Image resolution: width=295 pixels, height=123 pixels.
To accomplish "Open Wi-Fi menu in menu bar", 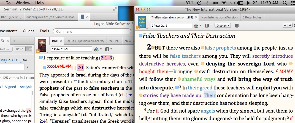I will 224,3.
